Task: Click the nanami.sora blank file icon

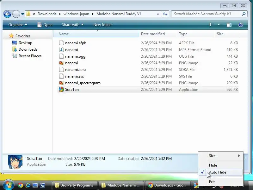Action: [x=61, y=69]
